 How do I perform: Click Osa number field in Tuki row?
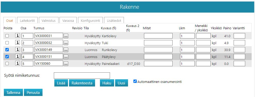pyautogui.click(x=28, y=43)
